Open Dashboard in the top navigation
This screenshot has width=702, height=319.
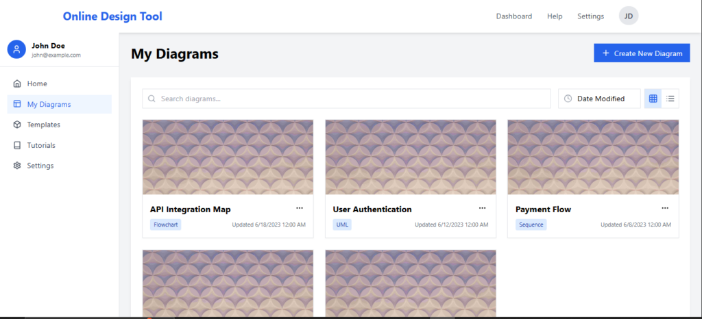coord(514,16)
